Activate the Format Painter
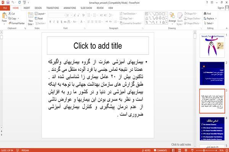Image resolution: width=229 pixels, height=152 pixels. click(16, 23)
